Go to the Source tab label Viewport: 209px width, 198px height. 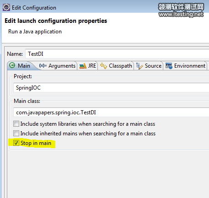coord(153,66)
